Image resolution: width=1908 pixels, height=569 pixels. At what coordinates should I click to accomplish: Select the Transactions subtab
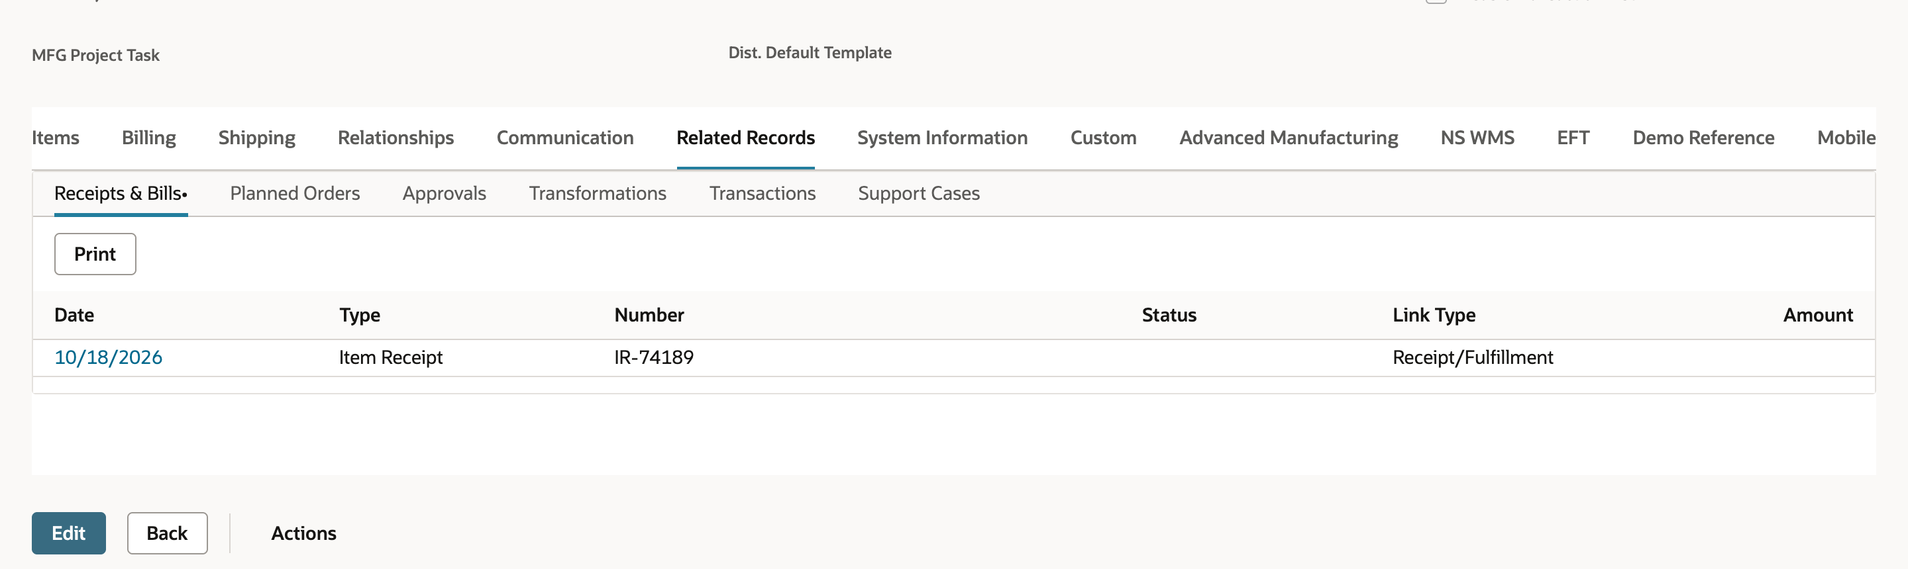tap(762, 193)
